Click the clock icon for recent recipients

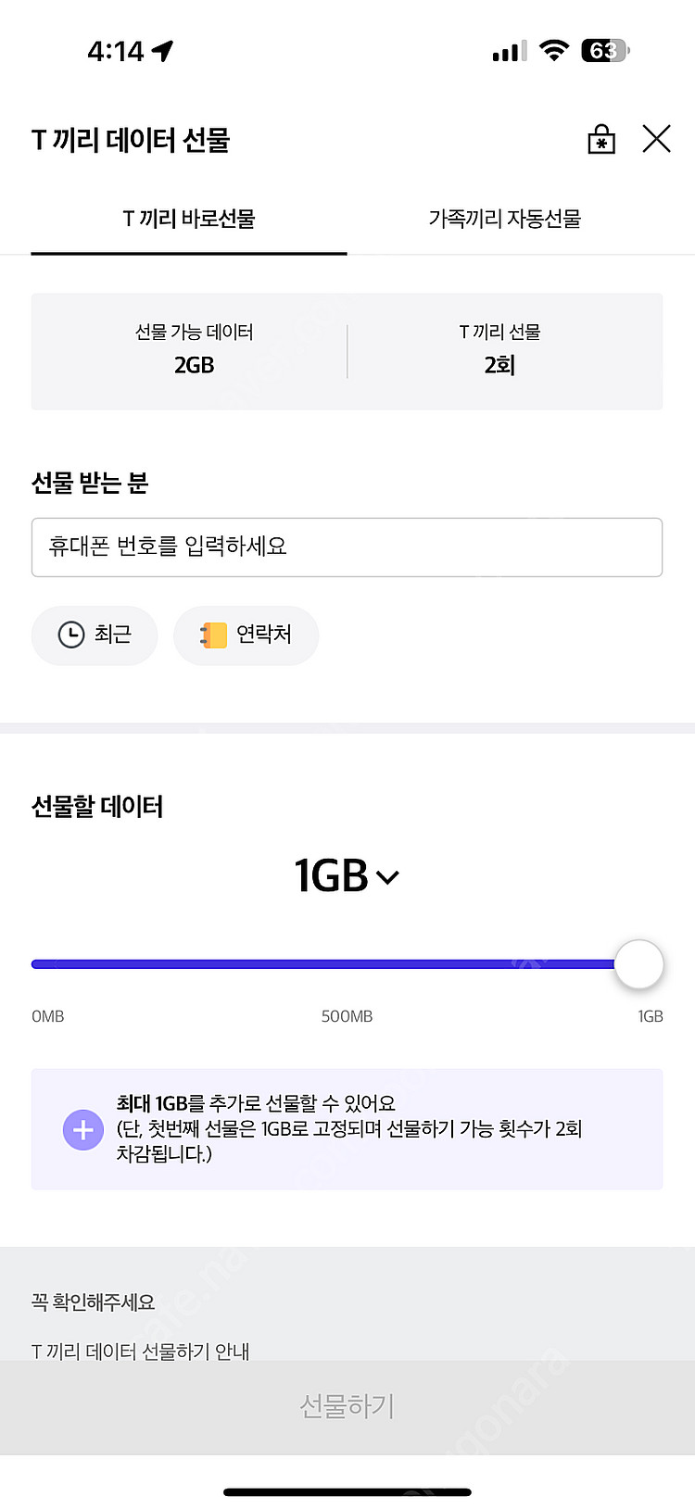71,635
